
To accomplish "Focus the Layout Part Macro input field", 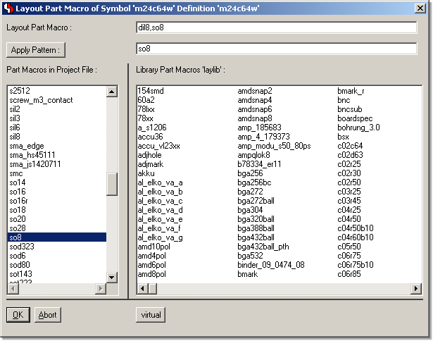I will click(277, 27).
